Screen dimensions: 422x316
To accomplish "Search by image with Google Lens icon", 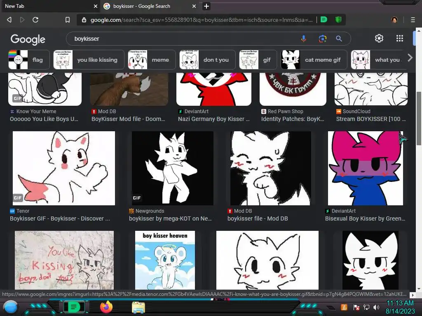I will pyautogui.click(x=322, y=39).
